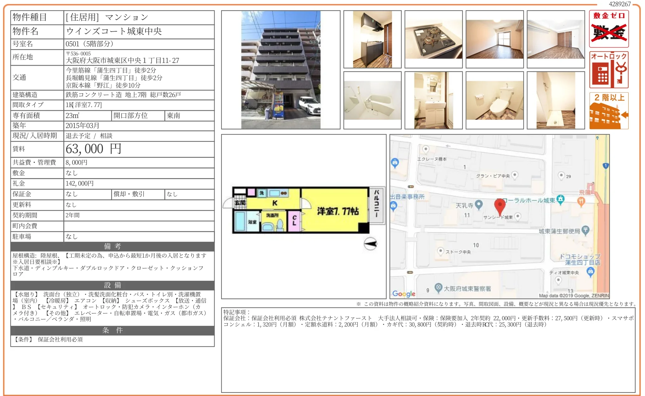645x396 pixels.
Task: Click the 敷金ゼロ no-deposit badge icon
Action: [609, 29]
